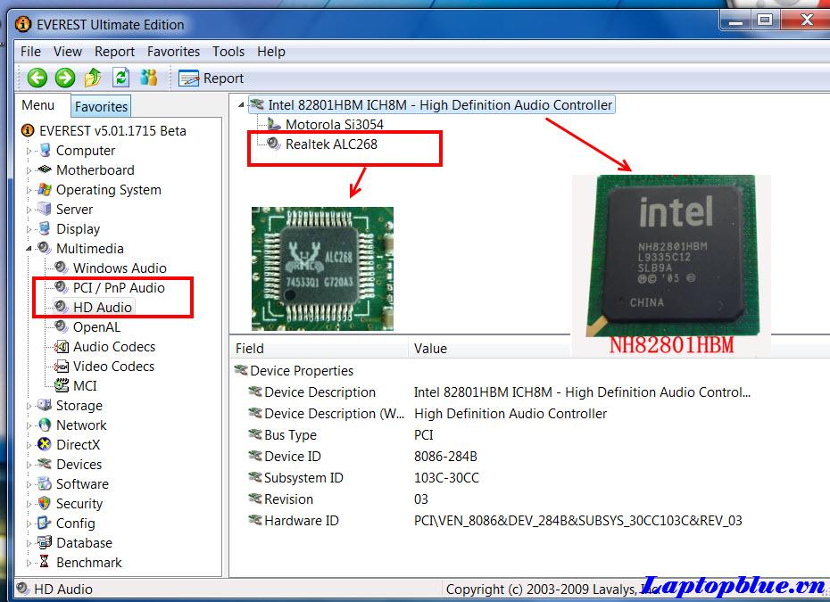Viewport: 830px width, 602px height.
Task: Click the Hardware ID row
Action: pyautogui.click(x=529, y=521)
